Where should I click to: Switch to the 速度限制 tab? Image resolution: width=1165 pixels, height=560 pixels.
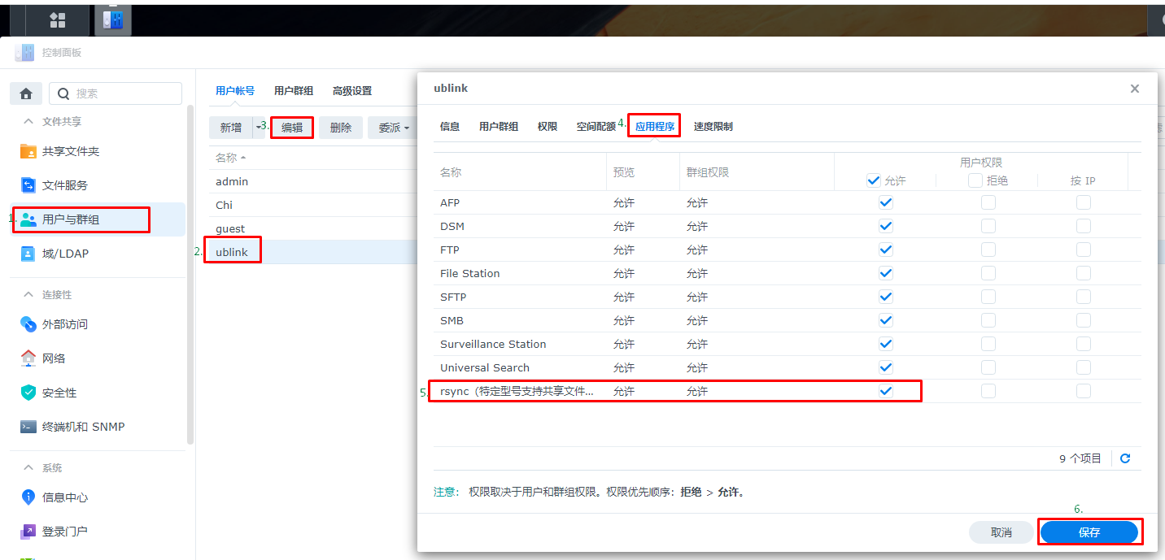pos(713,127)
